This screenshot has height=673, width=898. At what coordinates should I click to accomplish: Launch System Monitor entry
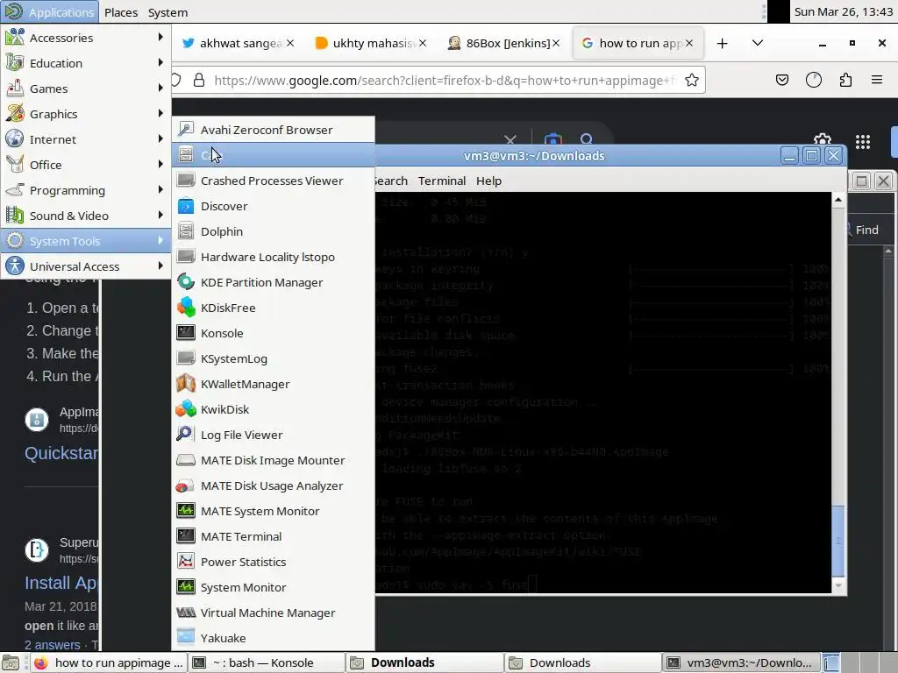point(274,588)
